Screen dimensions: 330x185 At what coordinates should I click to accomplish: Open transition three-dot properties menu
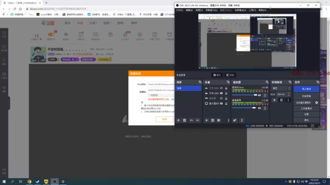tap(288, 100)
